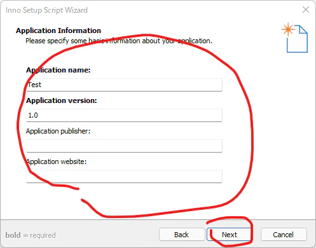Cancel the script wizard
The image size is (316, 248).
tap(284, 235)
